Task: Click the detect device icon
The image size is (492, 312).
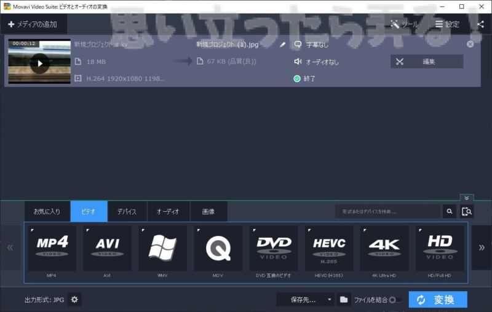Action: [x=467, y=211]
